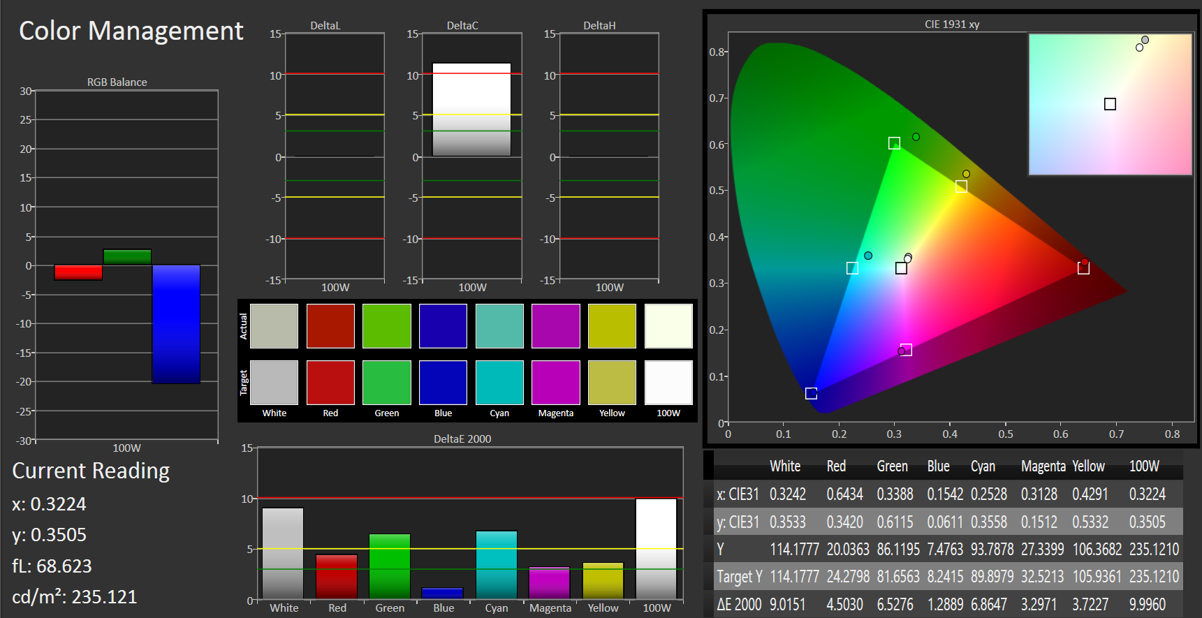
Task: Click the 100W bar in DeltaE 2000 chart
Action: coord(657,549)
